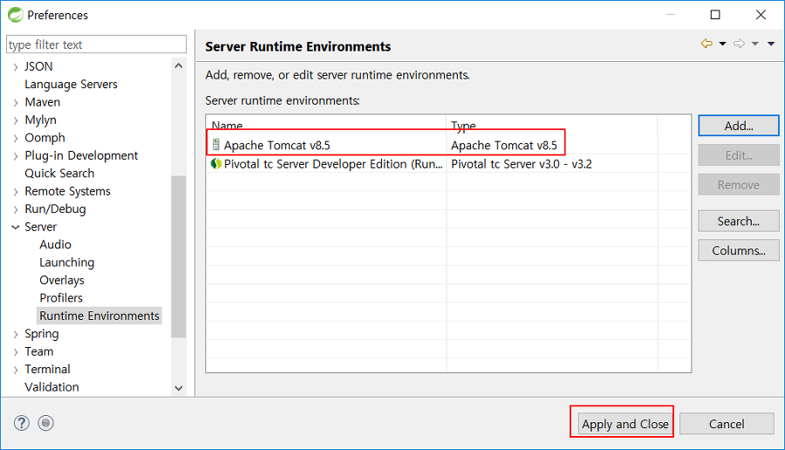Sort by the Name column header

tap(326, 125)
